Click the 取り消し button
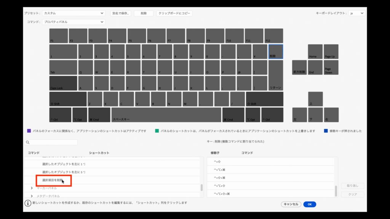This screenshot has height=219, width=390. (352, 186)
